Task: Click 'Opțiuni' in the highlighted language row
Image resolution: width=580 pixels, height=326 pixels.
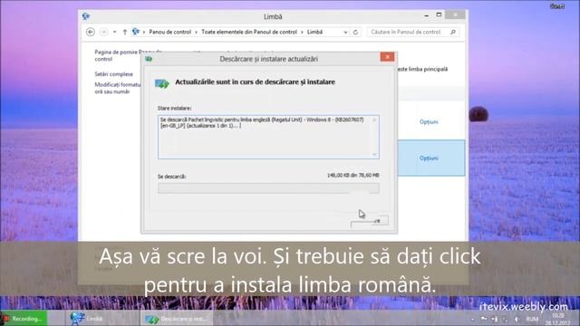Action: click(x=429, y=158)
